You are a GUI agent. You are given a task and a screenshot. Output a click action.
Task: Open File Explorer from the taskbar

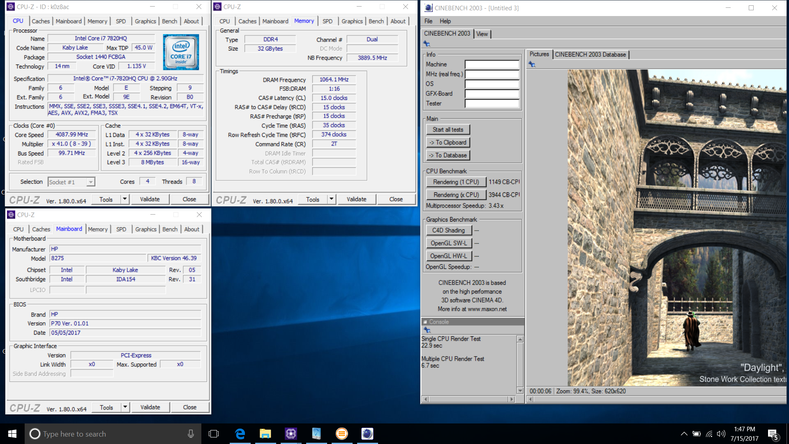(x=265, y=434)
